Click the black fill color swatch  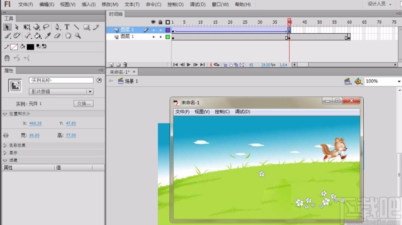(x=30, y=47)
